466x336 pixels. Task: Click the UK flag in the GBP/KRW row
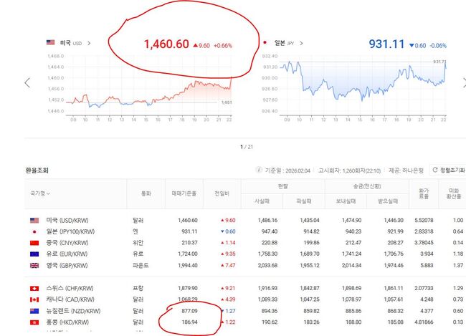coord(34,266)
